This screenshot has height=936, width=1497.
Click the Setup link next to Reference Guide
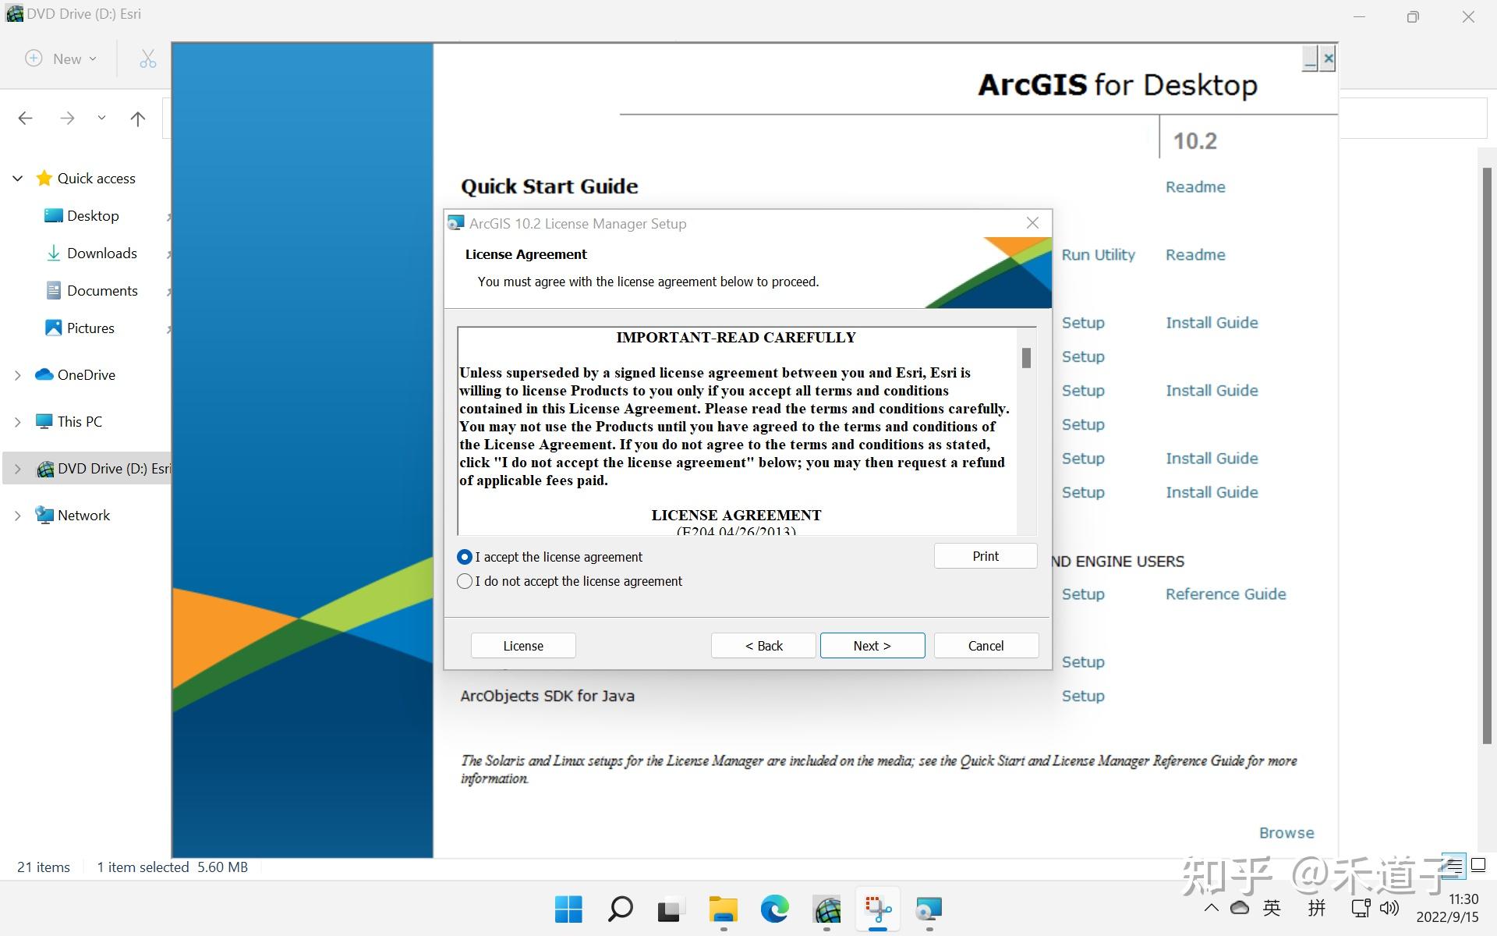click(x=1083, y=594)
